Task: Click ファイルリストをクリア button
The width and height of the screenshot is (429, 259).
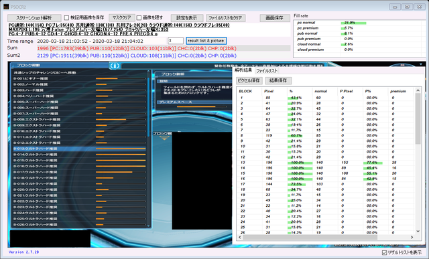Action: point(225,18)
